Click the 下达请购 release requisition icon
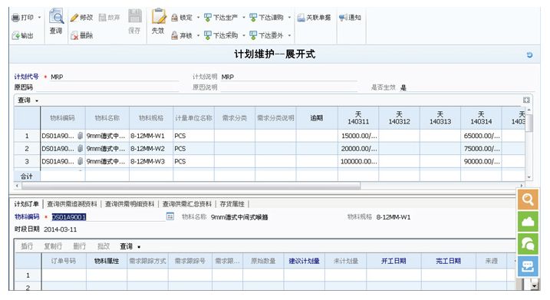Viewport: 550px width, 300px height. point(253,18)
